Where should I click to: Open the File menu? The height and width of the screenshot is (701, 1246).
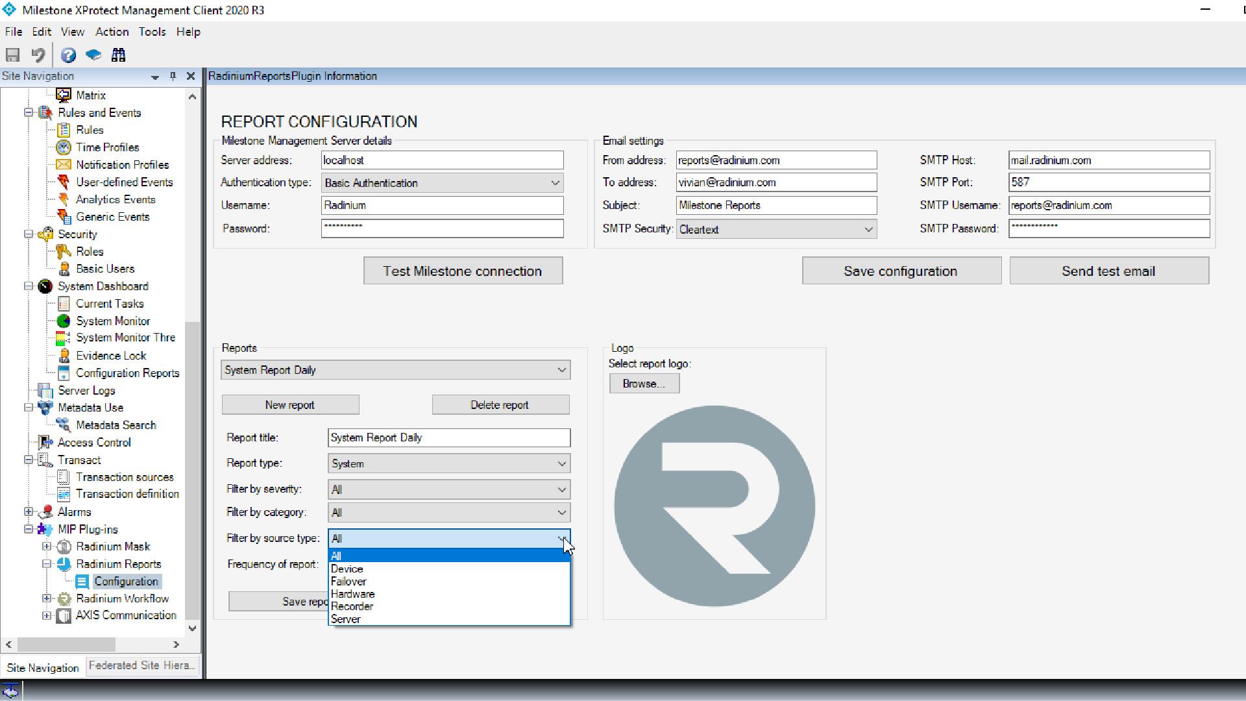[14, 32]
